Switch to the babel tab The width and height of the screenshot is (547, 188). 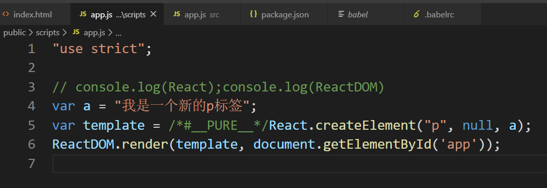[x=366, y=14]
